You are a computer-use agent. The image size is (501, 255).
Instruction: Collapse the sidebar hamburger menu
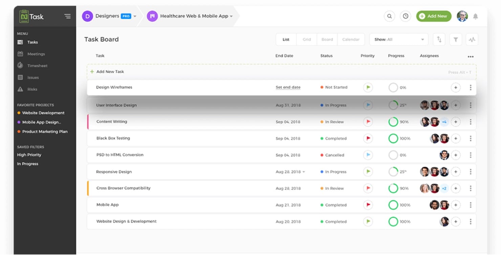(x=67, y=16)
